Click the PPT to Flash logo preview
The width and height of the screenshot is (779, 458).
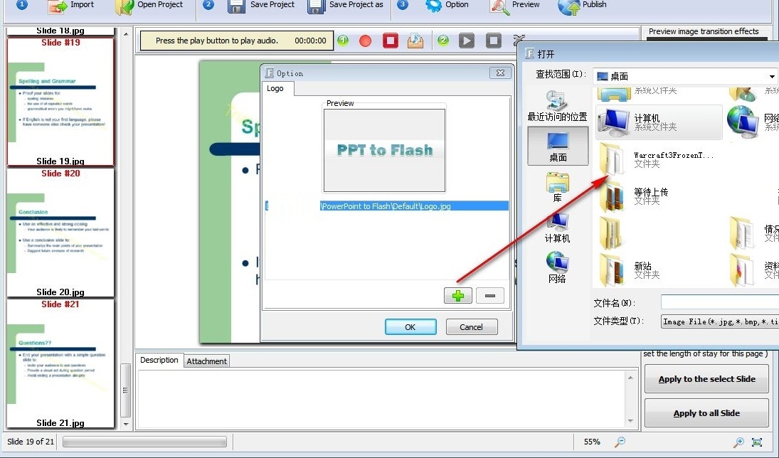(385, 150)
